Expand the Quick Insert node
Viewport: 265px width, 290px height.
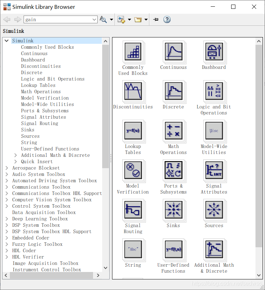16,161
